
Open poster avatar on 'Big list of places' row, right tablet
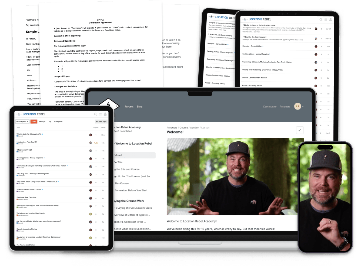316,29
